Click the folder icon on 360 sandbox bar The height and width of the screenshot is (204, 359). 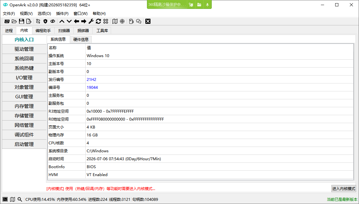[199, 4]
